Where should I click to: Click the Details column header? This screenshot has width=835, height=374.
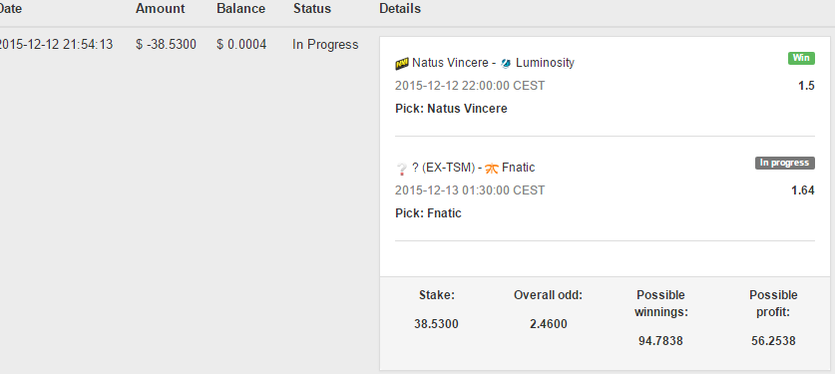(x=400, y=9)
